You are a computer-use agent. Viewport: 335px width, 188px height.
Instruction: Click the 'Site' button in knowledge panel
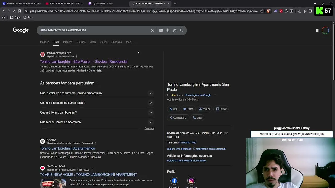tap(173, 109)
